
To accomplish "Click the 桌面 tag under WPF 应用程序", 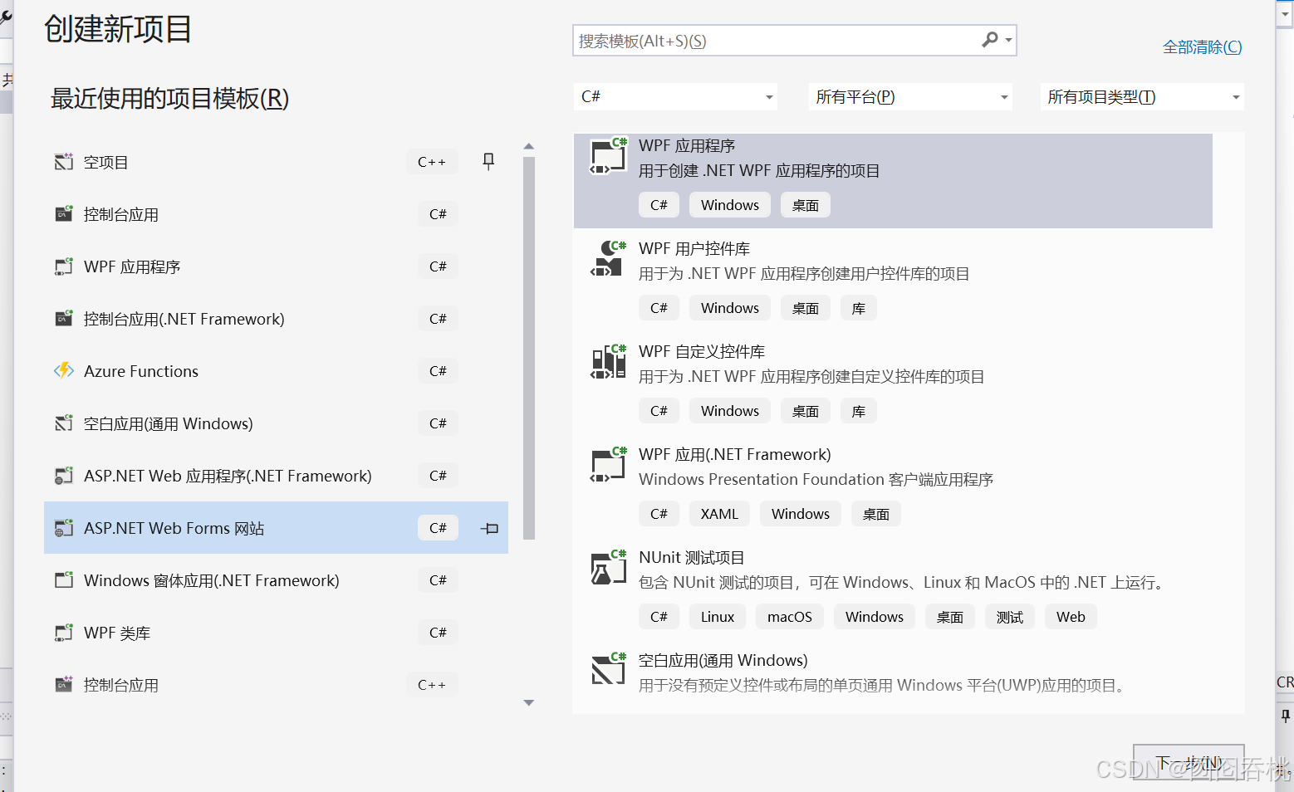I will (x=806, y=205).
